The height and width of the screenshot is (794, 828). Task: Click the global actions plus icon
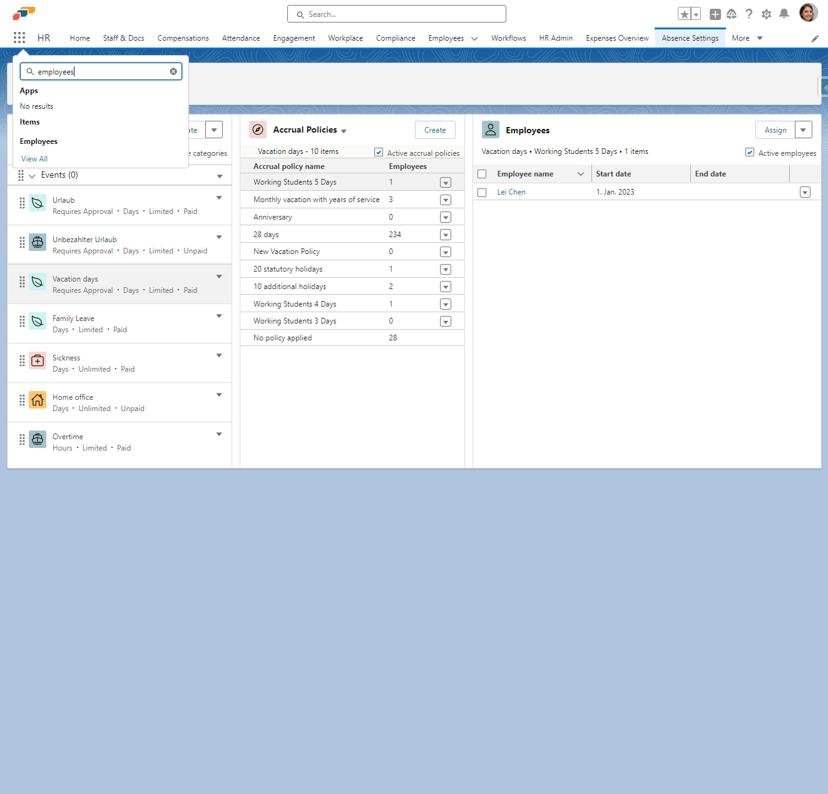715,14
